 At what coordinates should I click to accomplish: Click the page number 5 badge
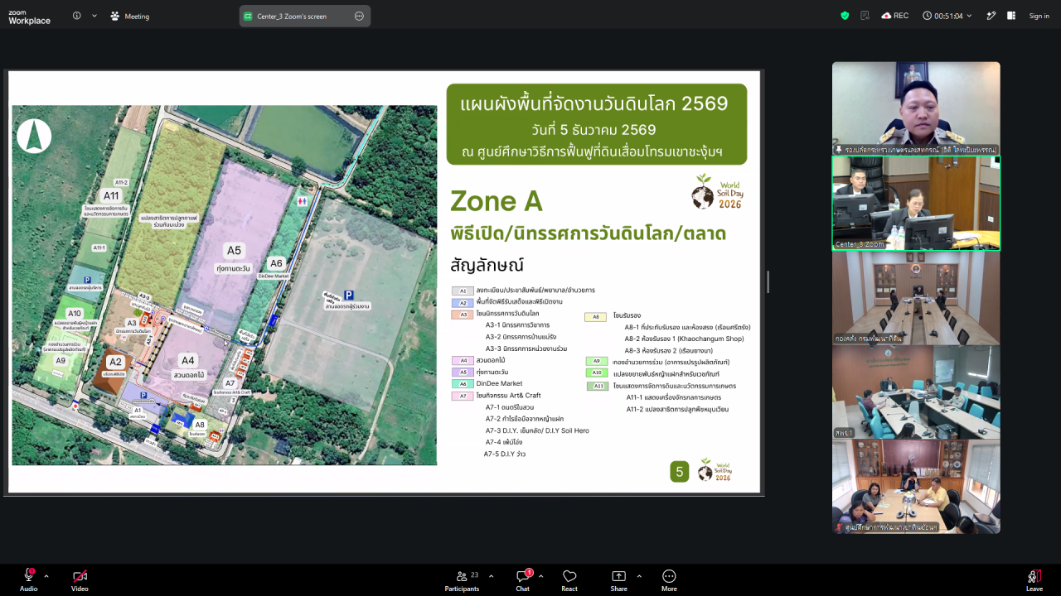[680, 472]
